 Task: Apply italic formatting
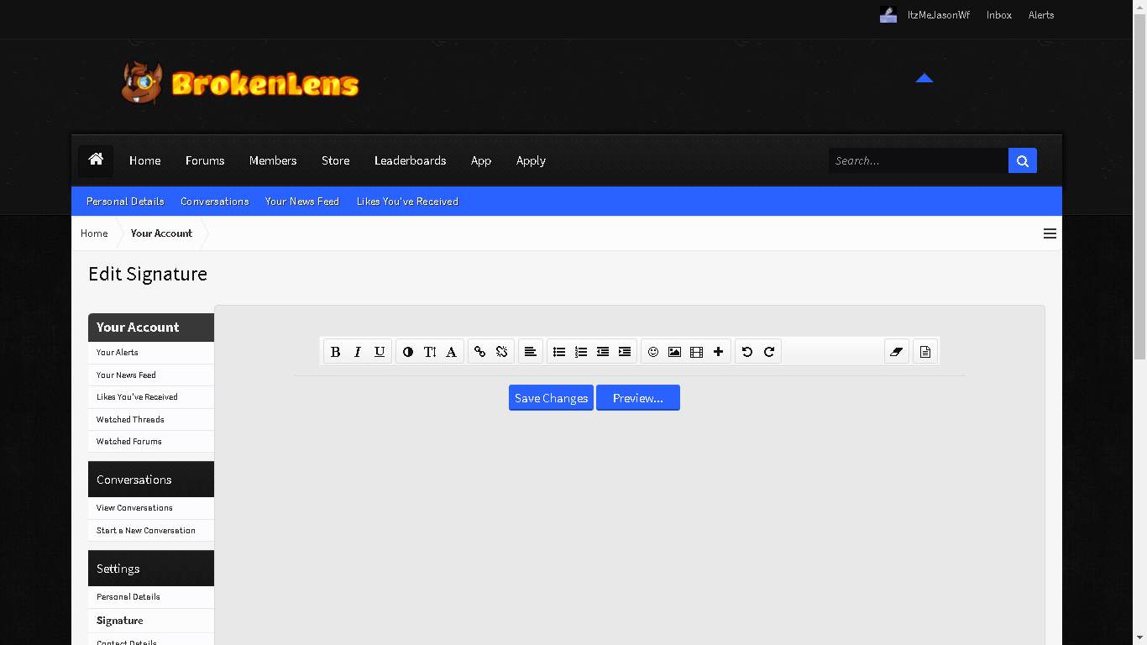[x=358, y=352]
